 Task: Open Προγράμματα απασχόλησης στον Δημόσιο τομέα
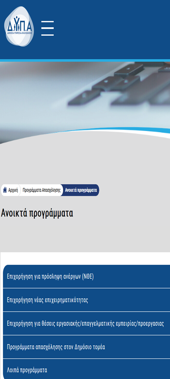[x=56, y=347]
